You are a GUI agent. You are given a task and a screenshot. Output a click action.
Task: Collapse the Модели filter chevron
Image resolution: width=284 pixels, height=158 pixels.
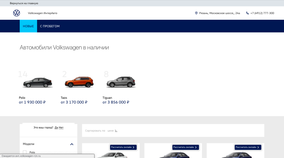[x=72, y=144]
